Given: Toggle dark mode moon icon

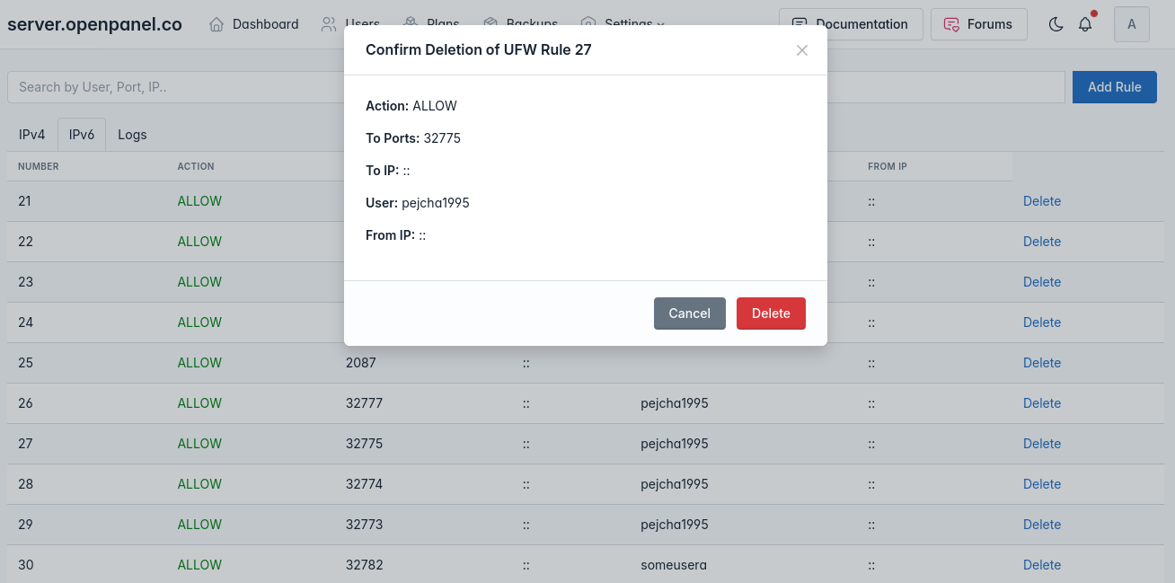Looking at the screenshot, I should [1056, 24].
